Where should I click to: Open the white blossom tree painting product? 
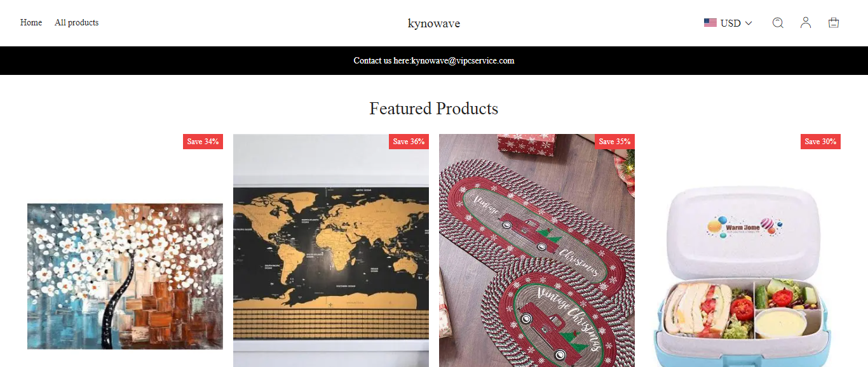tap(125, 276)
